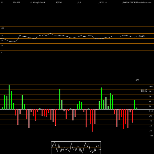Select the MR panel title label
Screen dimensions: 154x154
pos(137,80)
